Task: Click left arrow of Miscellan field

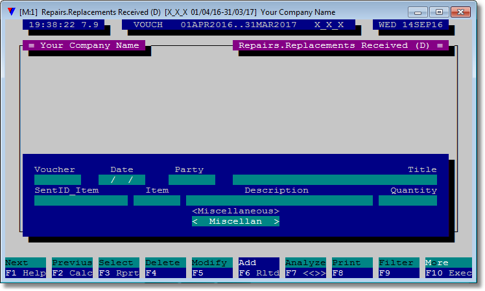Action: click(x=195, y=221)
